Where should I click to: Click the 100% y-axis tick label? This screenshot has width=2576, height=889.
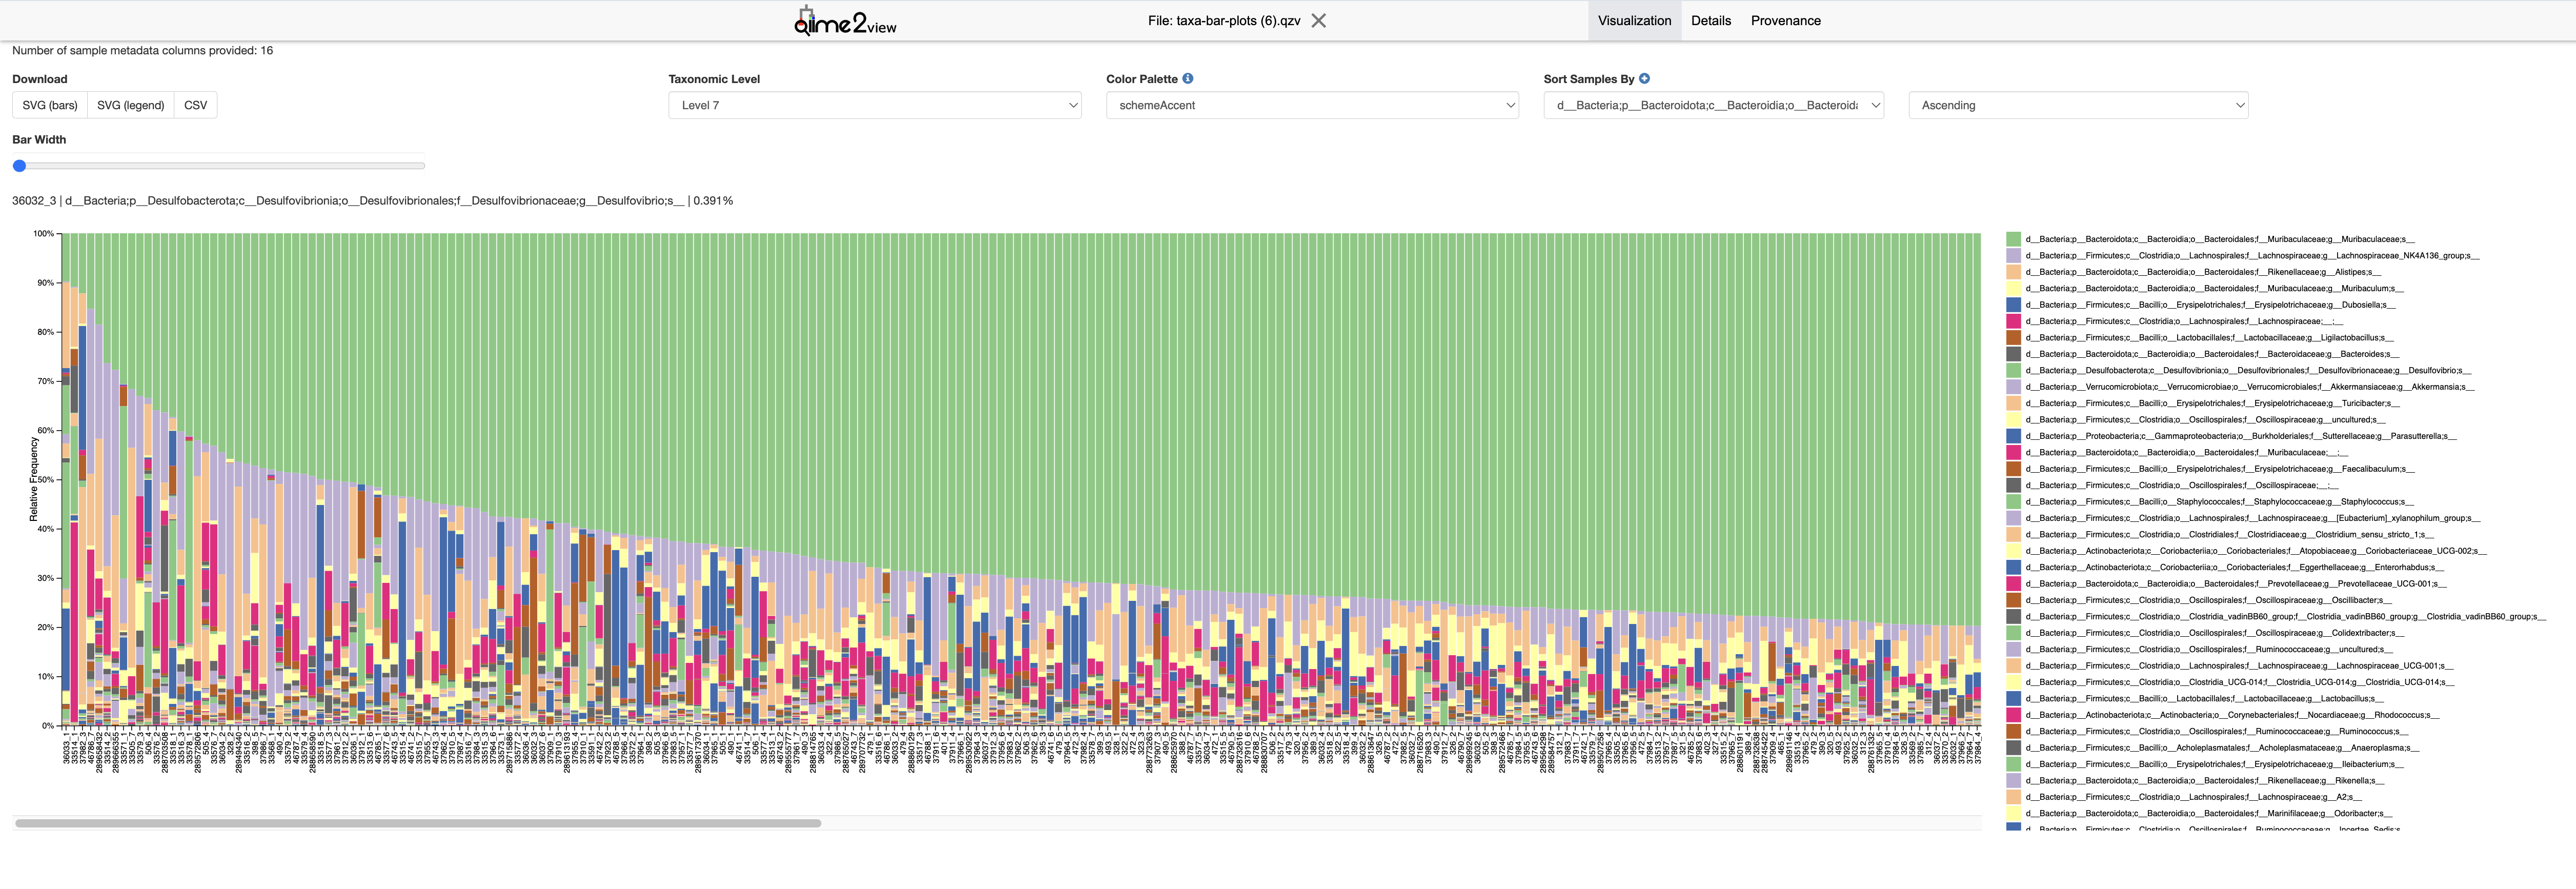[44, 234]
